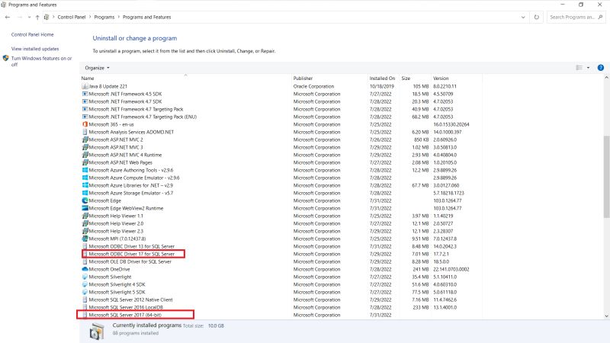This screenshot has width=610, height=343.
Task: Click the refresh icon in address bar
Action: [x=537, y=17]
